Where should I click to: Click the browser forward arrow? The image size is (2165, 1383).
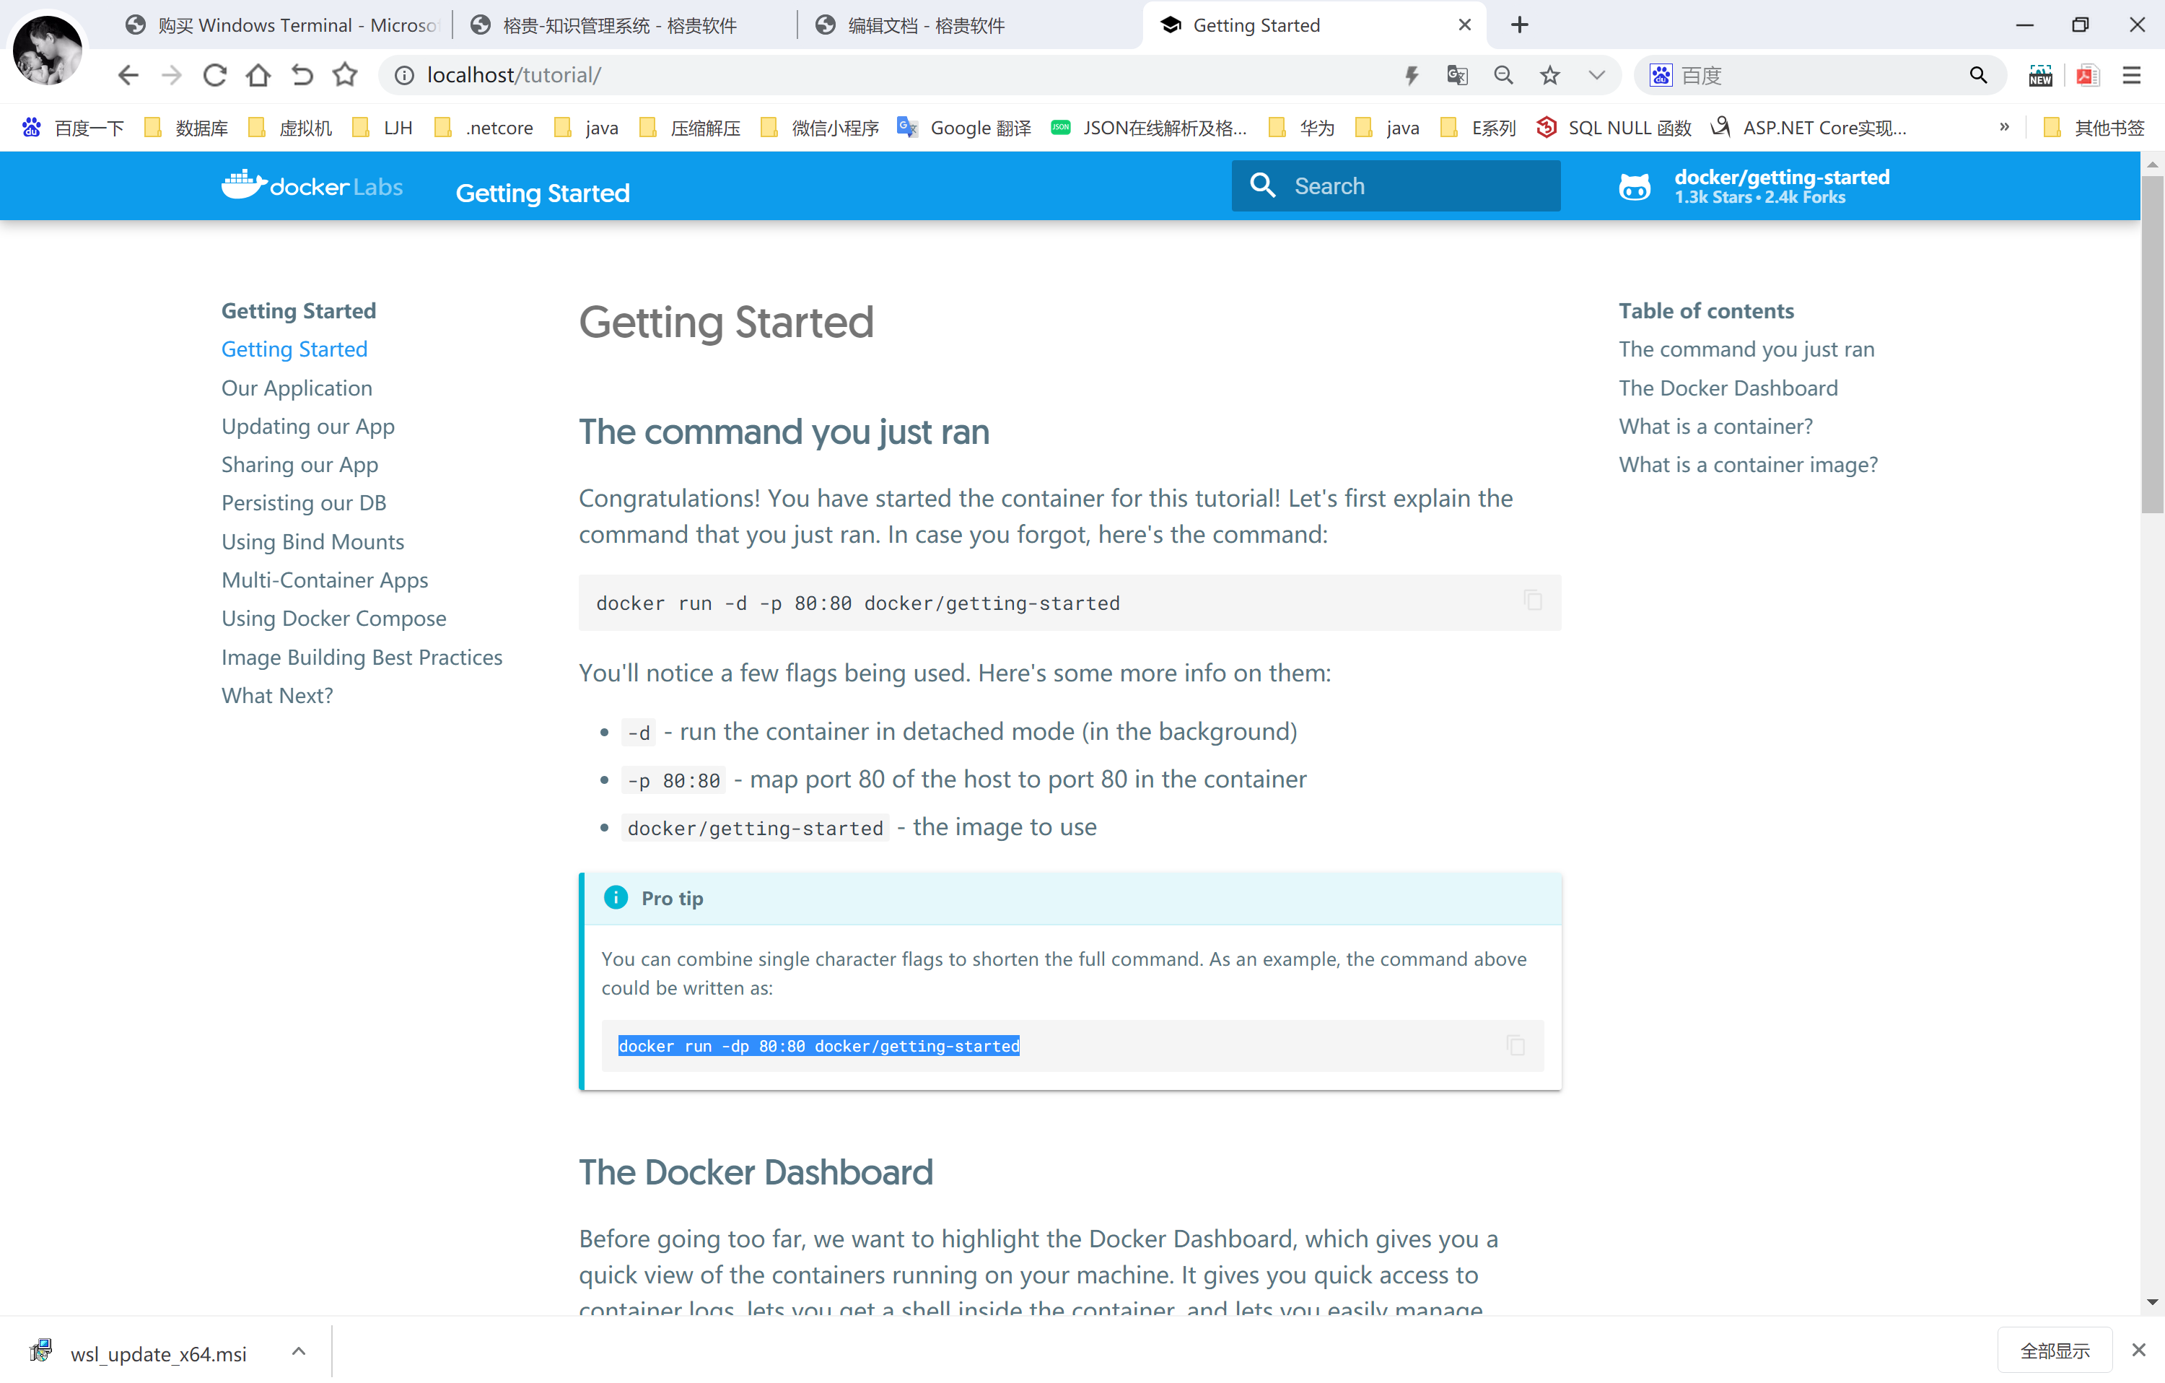click(x=171, y=76)
